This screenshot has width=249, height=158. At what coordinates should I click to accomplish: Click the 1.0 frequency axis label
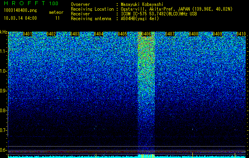4,71
